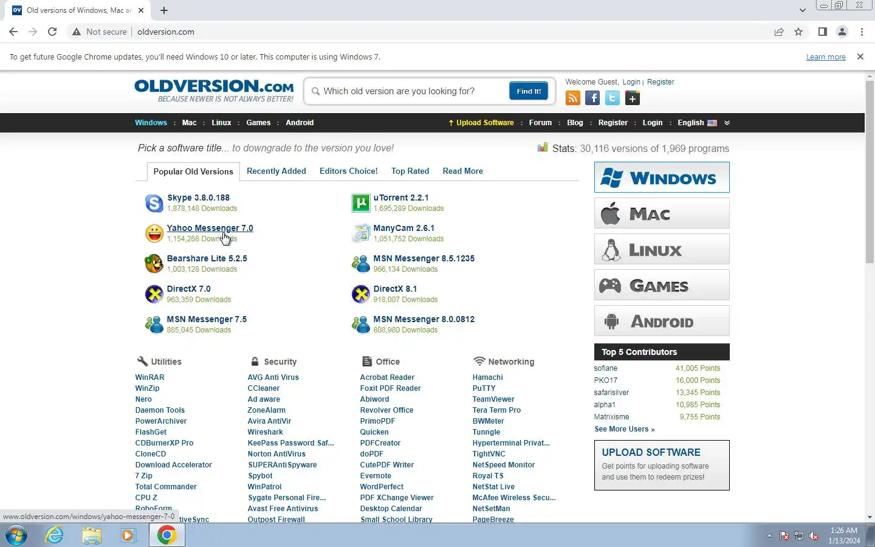This screenshot has height=547, width=875.
Task: Open the RSS feed icon
Action: [572, 98]
